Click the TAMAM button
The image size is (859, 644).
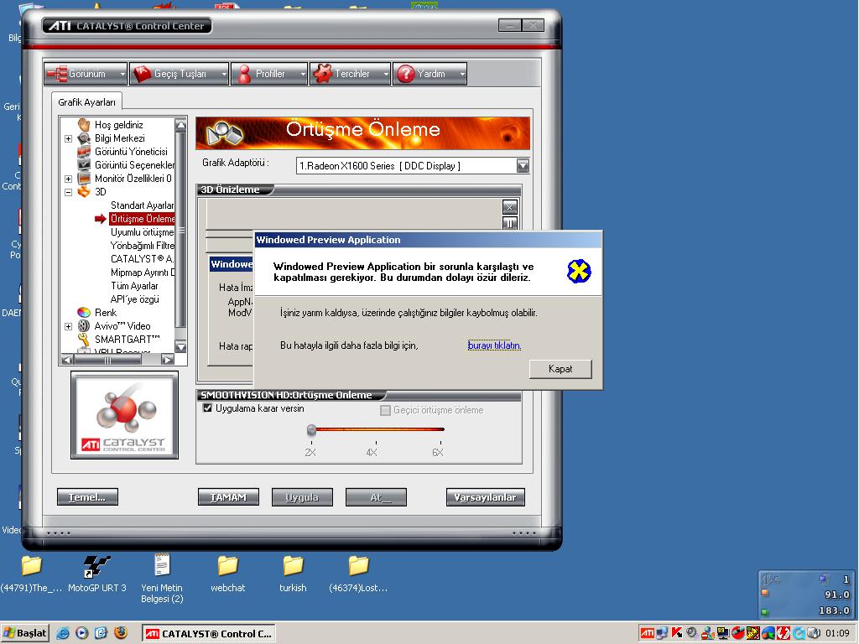[228, 497]
